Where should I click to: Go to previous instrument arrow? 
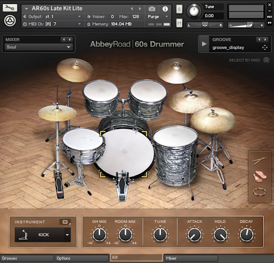132,8
